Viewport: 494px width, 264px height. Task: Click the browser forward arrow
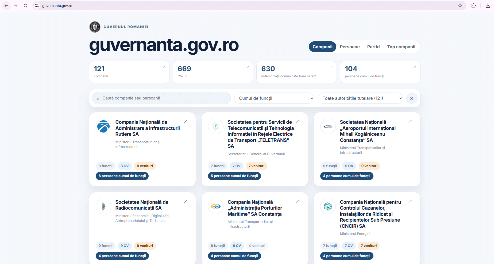click(16, 6)
